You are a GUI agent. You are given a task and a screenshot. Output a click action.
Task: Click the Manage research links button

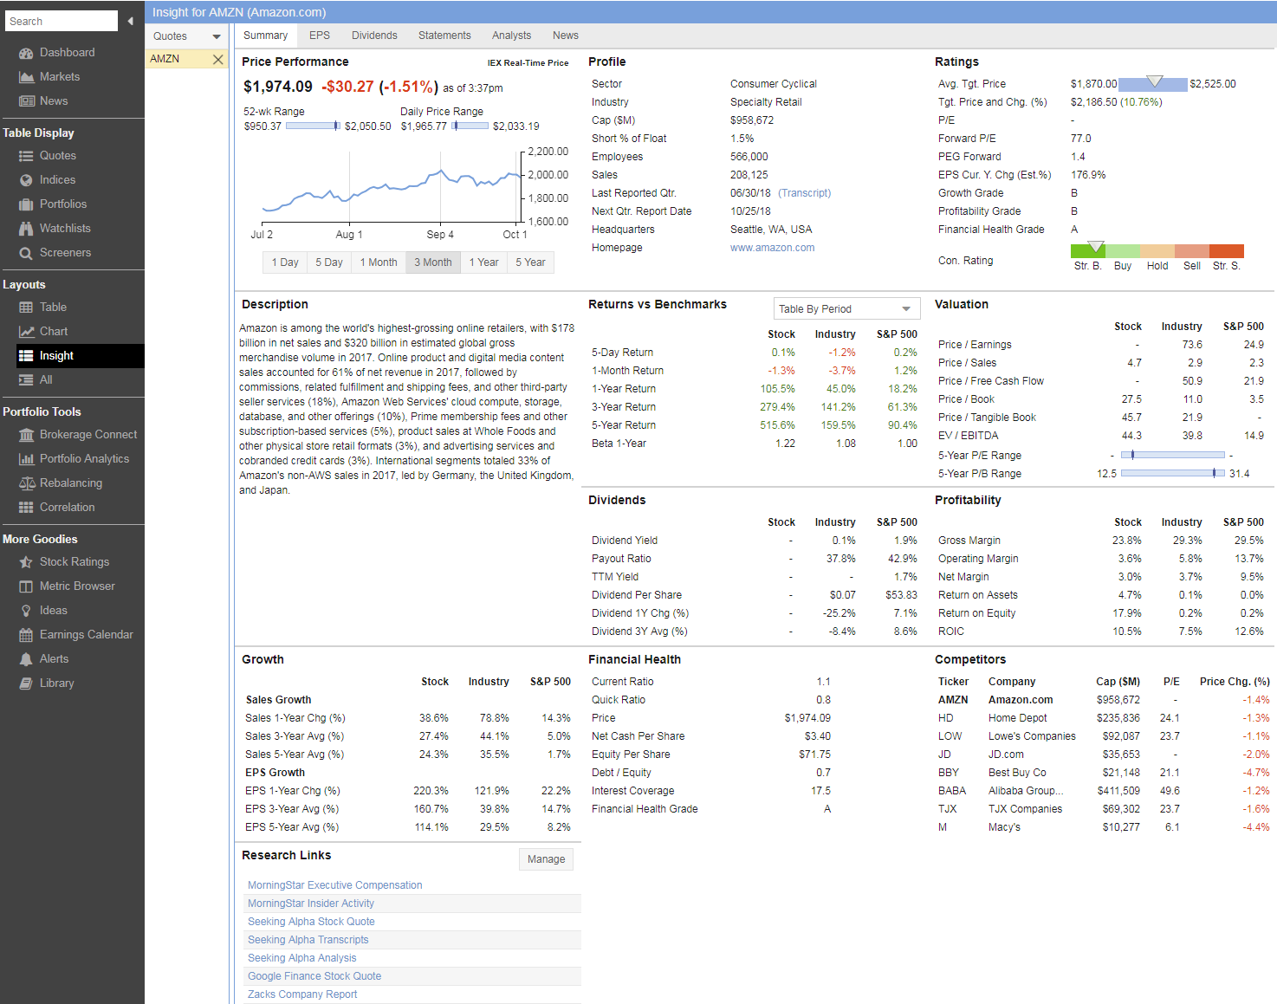click(547, 859)
